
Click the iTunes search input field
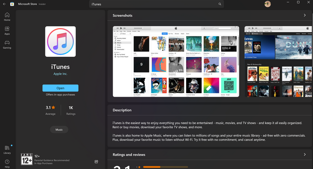tap(153, 4)
